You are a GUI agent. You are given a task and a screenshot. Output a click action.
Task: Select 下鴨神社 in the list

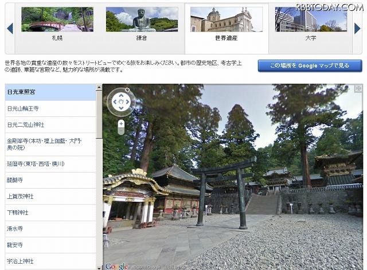point(50,213)
